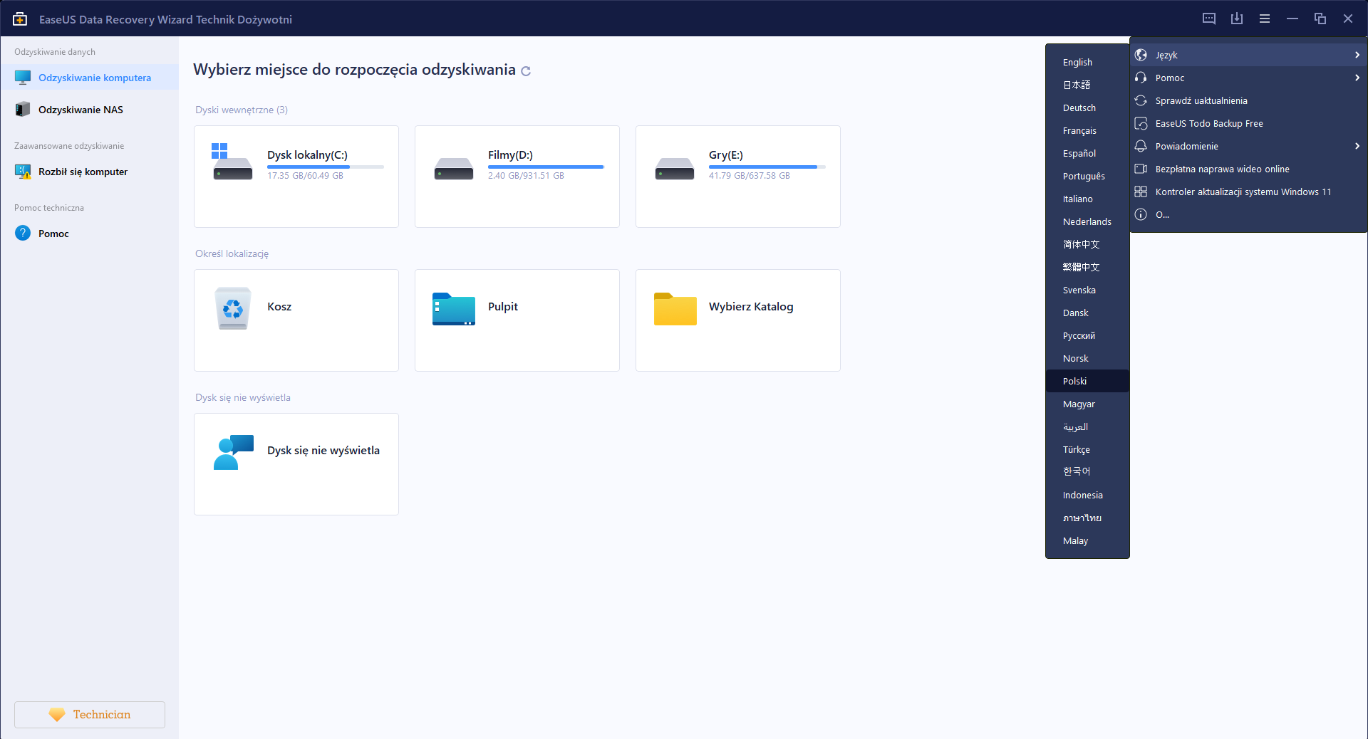Expand the Język submenu arrow
1368x739 pixels.
tap(1357, 55)
